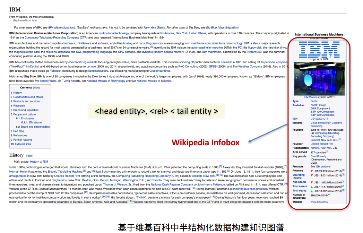The height and width of the screenshot is (233, 363).
Task: Jump to 'External links' from Contents
Action: click(x=23, y=144)
